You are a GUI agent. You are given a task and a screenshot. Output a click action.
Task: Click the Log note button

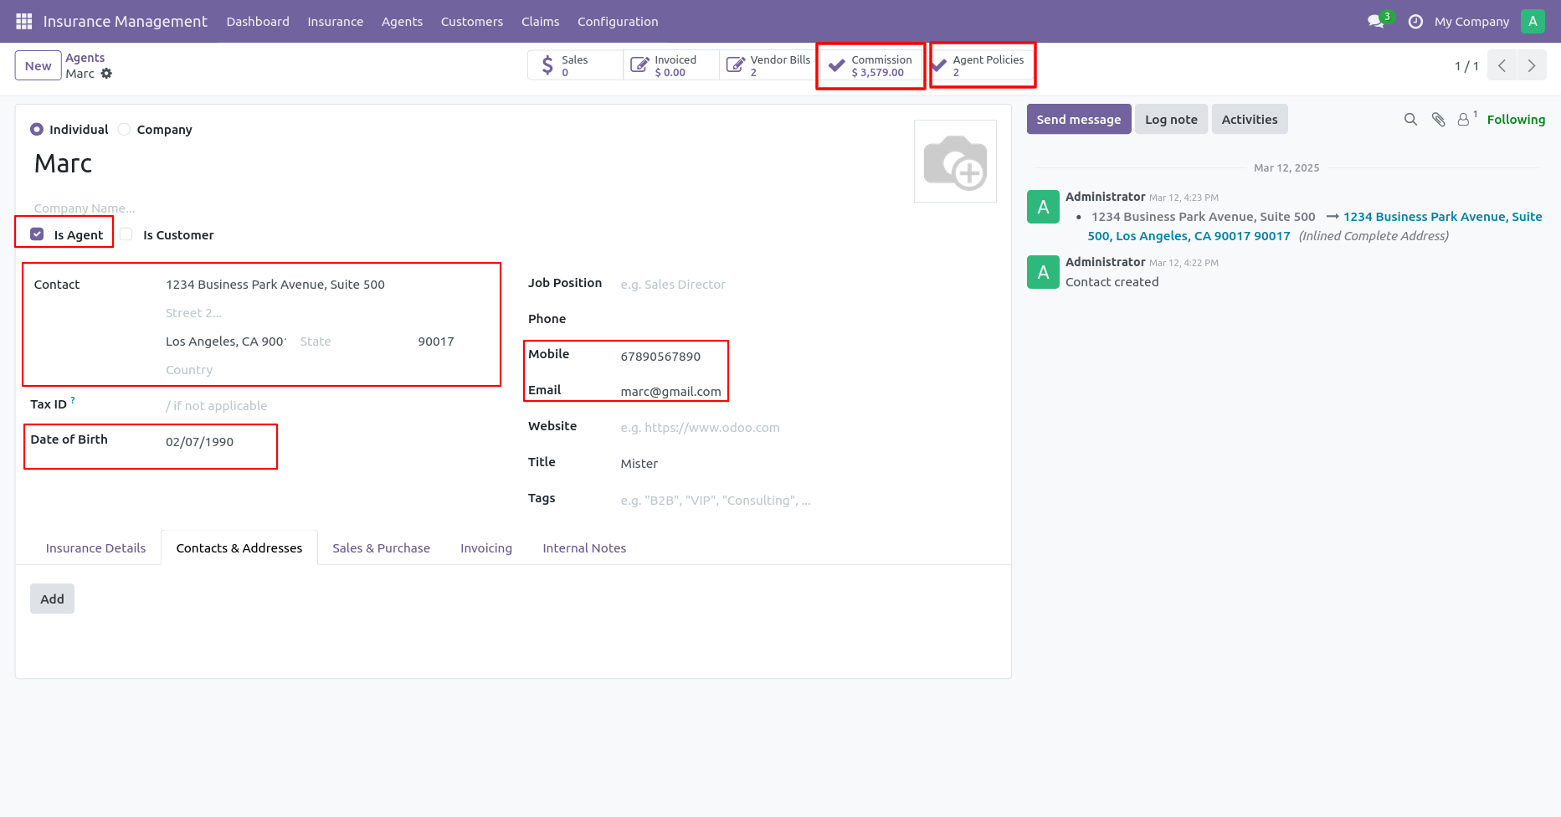coord(1171,119)
